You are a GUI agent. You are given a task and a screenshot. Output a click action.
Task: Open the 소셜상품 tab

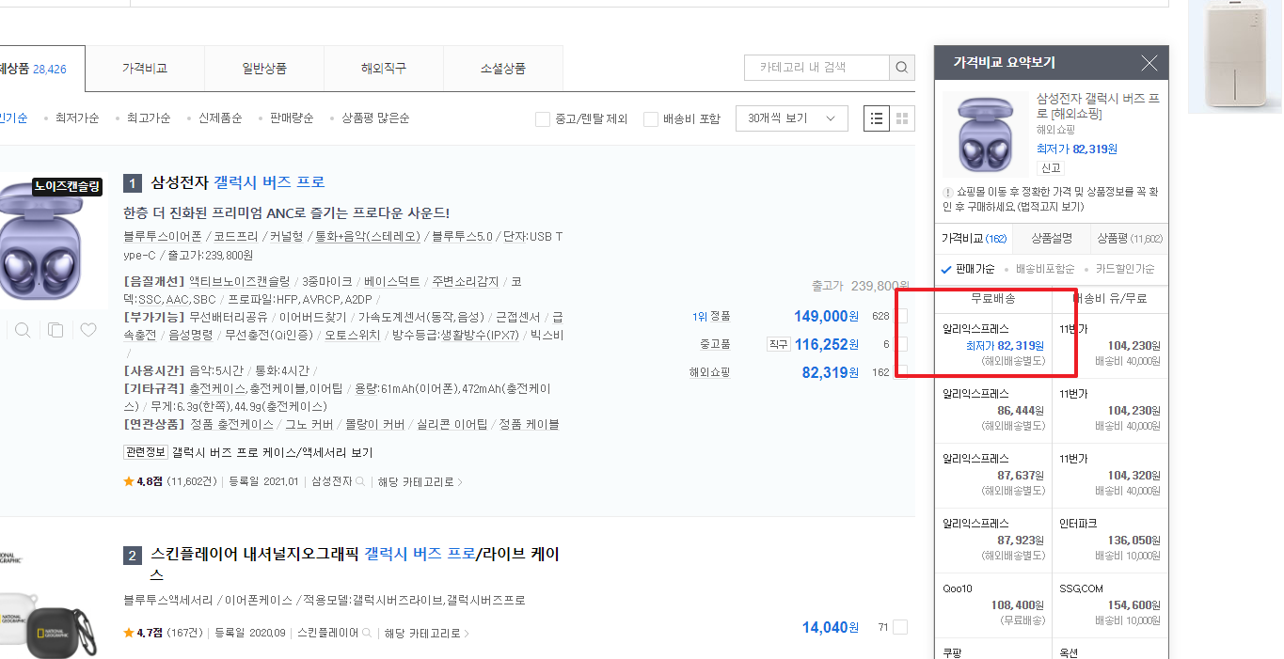coord(503,69)
